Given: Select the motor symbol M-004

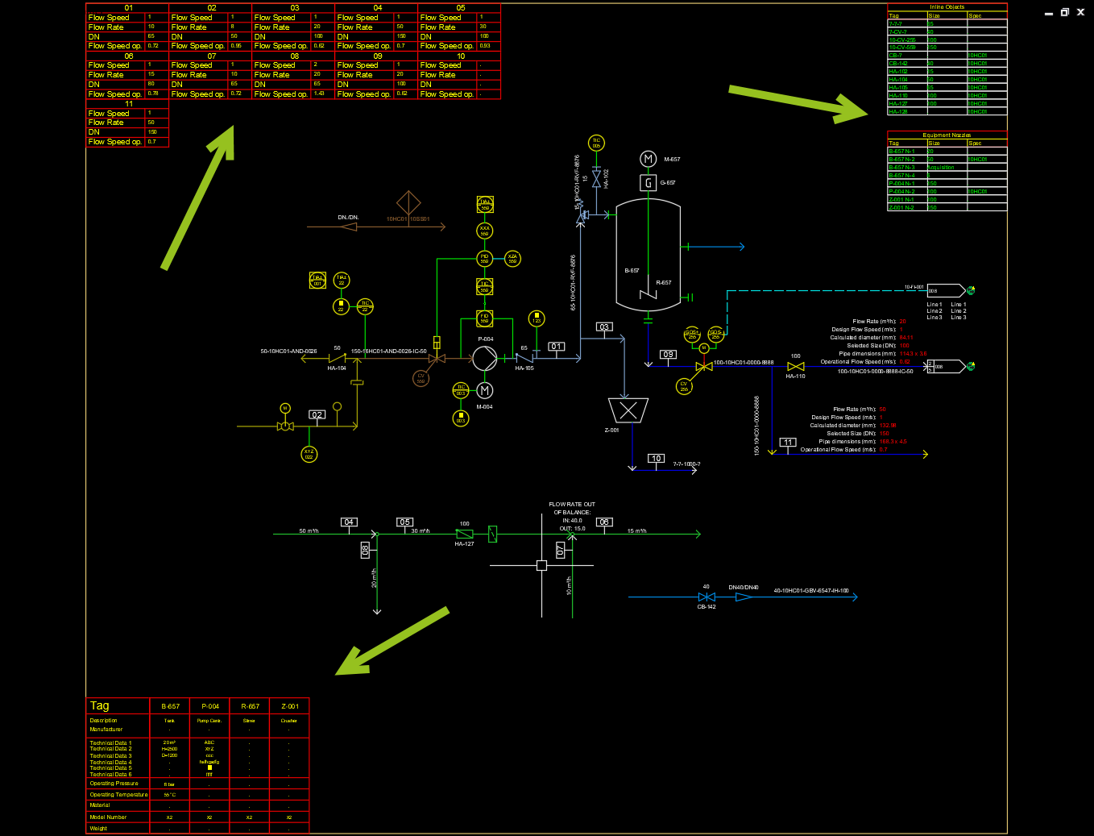Looking at the screenshot, I should coord(485,390).
